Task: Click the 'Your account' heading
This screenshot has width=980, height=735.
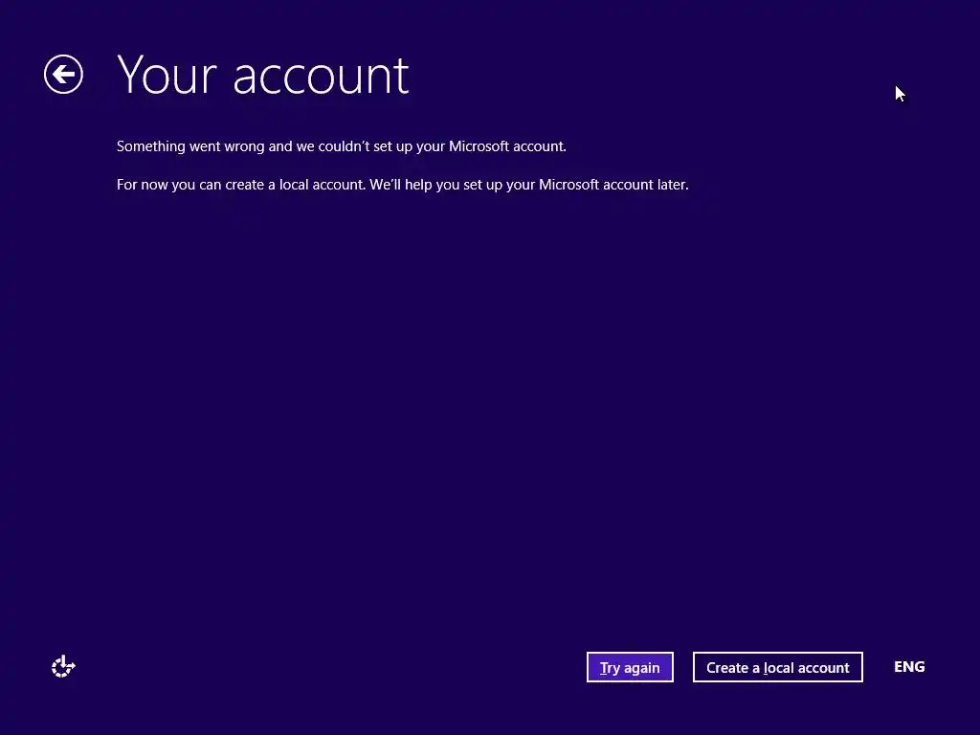Action: click(262, 75)
